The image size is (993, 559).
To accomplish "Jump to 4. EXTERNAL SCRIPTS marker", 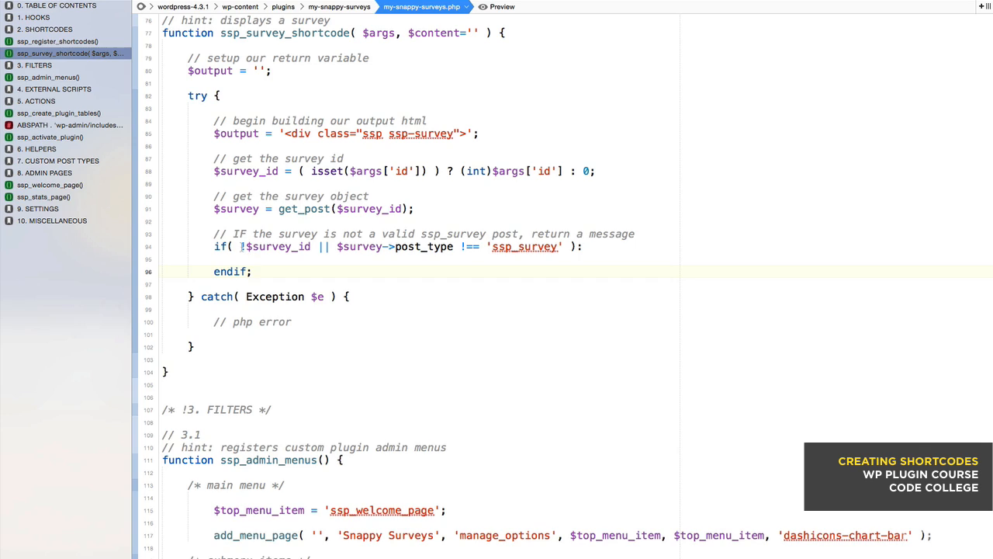I will tap(54, 89).
